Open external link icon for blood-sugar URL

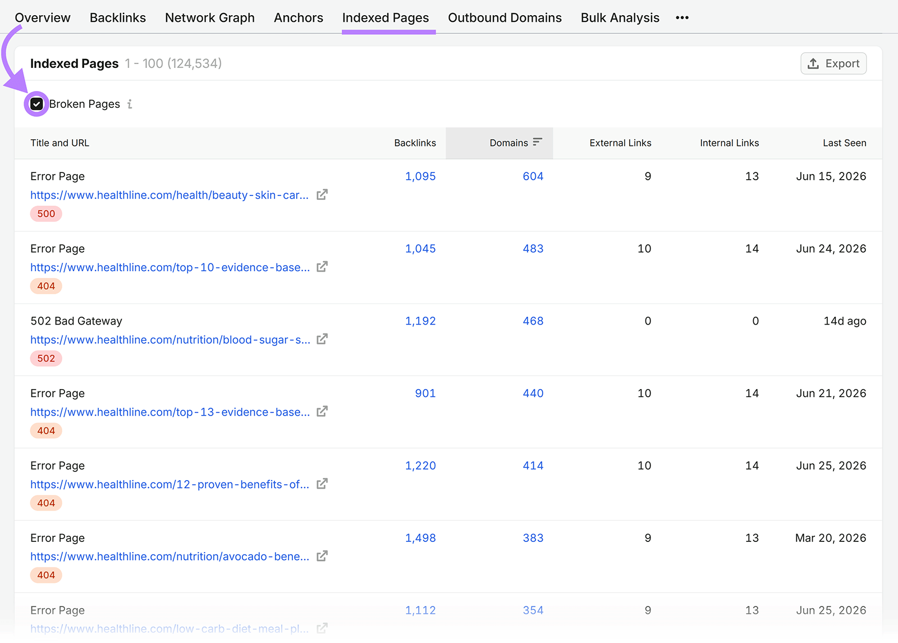(322, 340)
